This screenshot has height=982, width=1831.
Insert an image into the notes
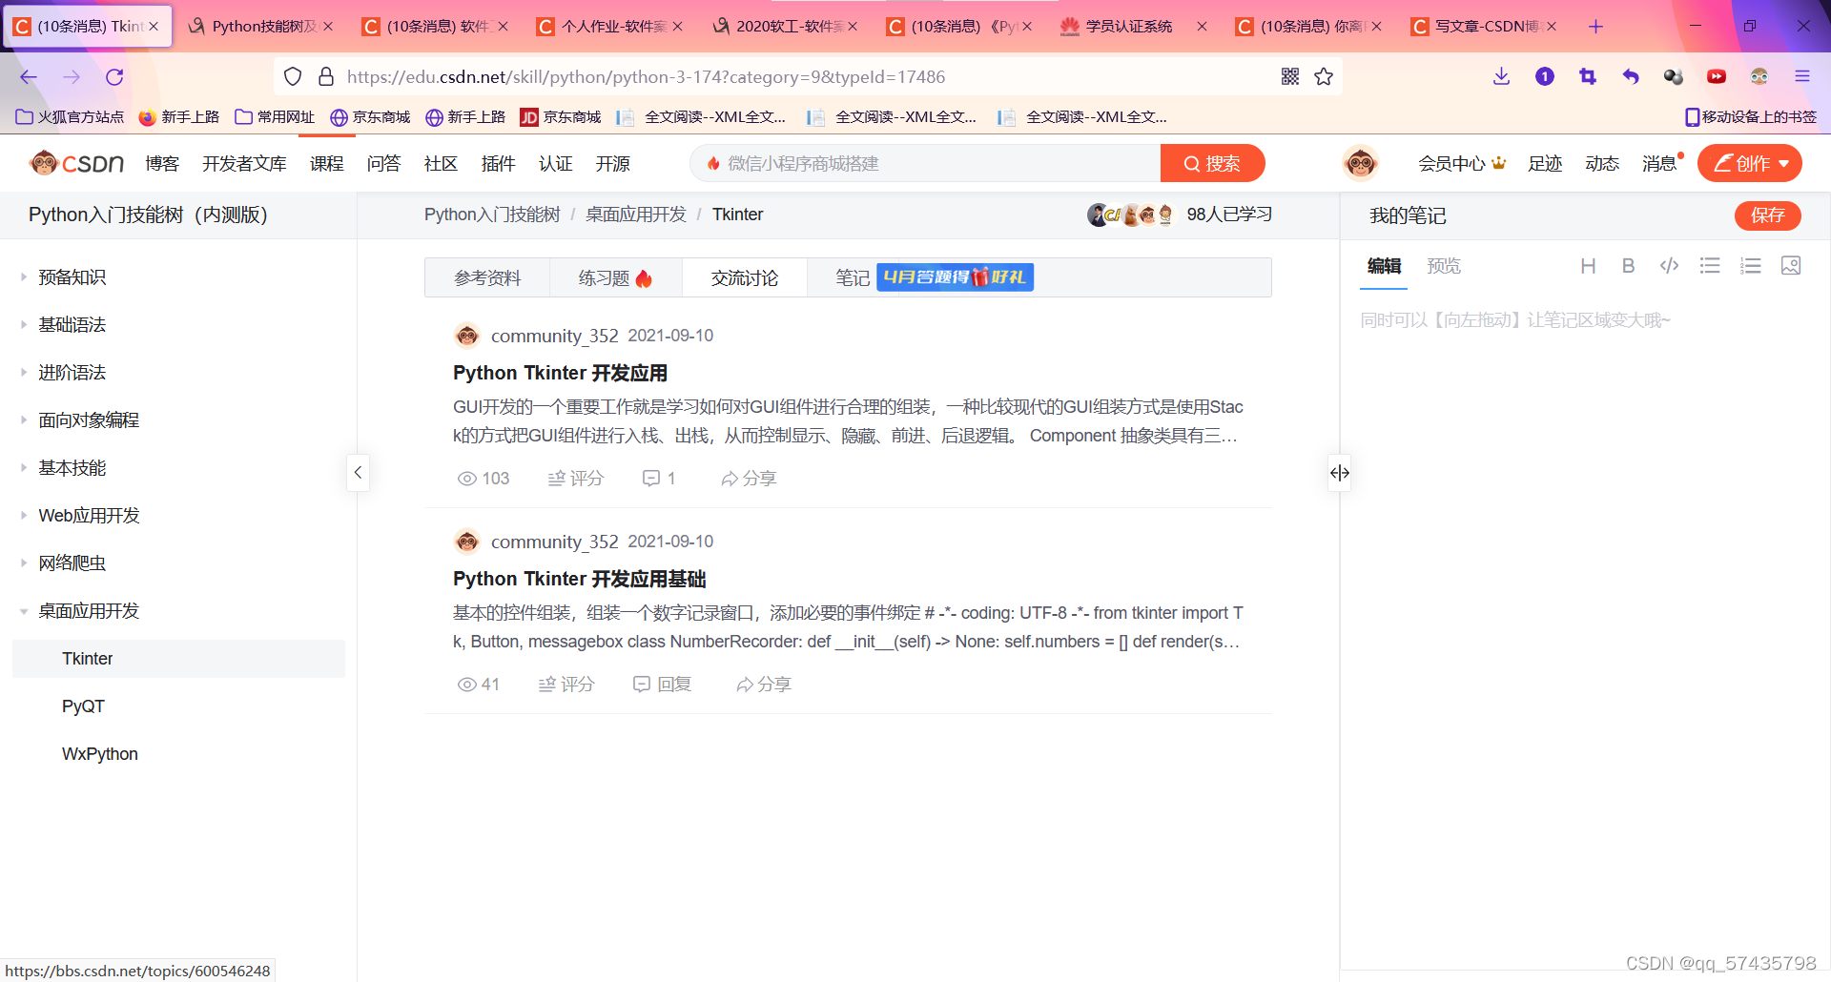1791,266
